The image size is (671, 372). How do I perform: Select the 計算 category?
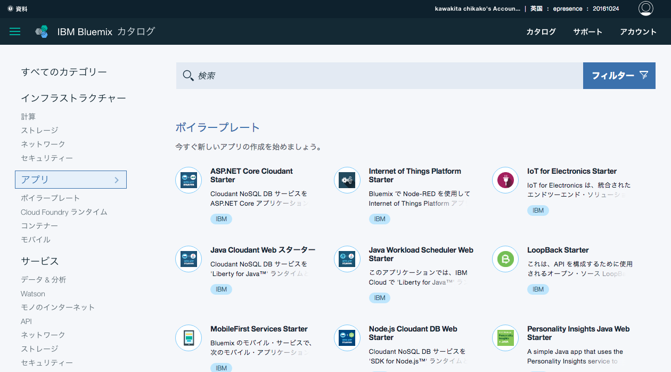28,116
